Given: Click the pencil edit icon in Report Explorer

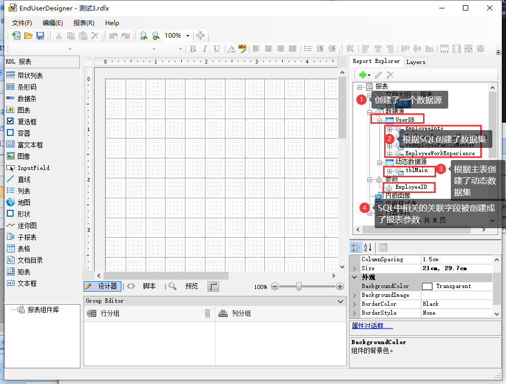Looking at the screenshot, I should pyautogui.click(x=378, y=74).
